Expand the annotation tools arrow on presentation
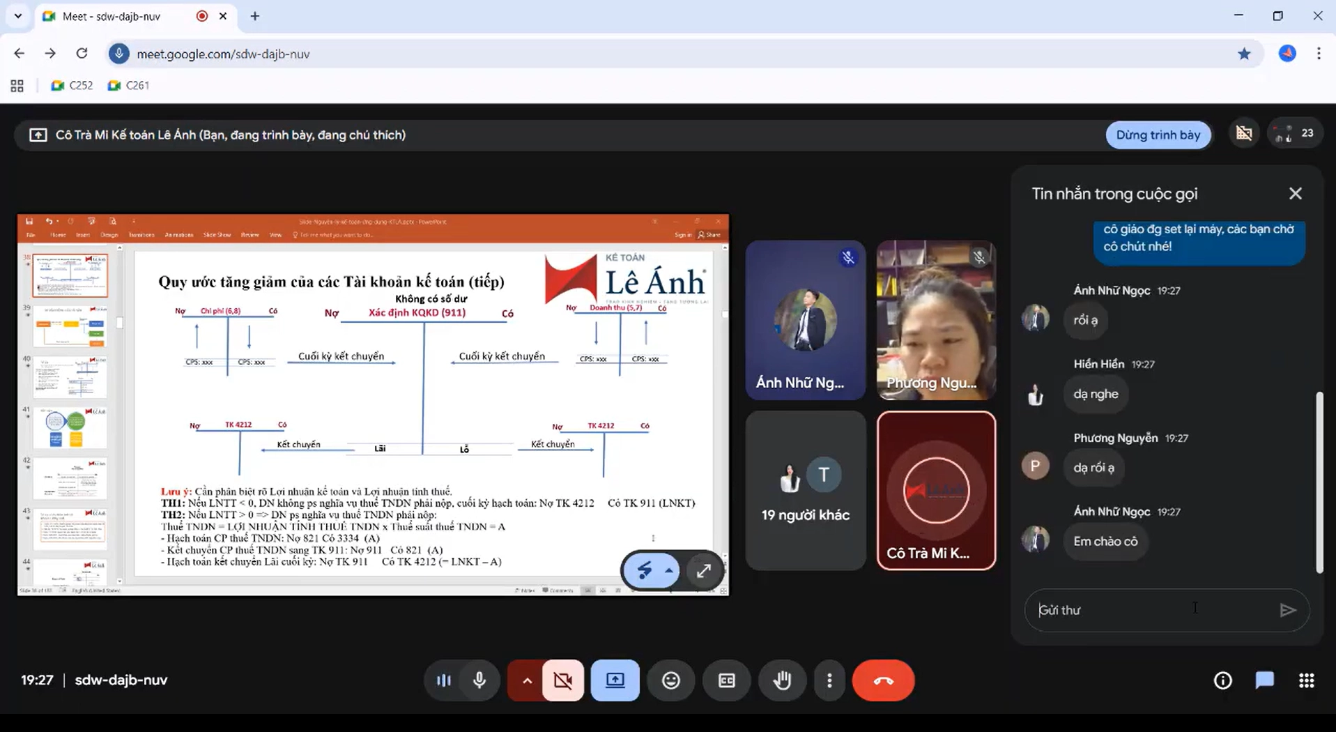Screen dimensions: 1336x732 (x=668, y=571)
